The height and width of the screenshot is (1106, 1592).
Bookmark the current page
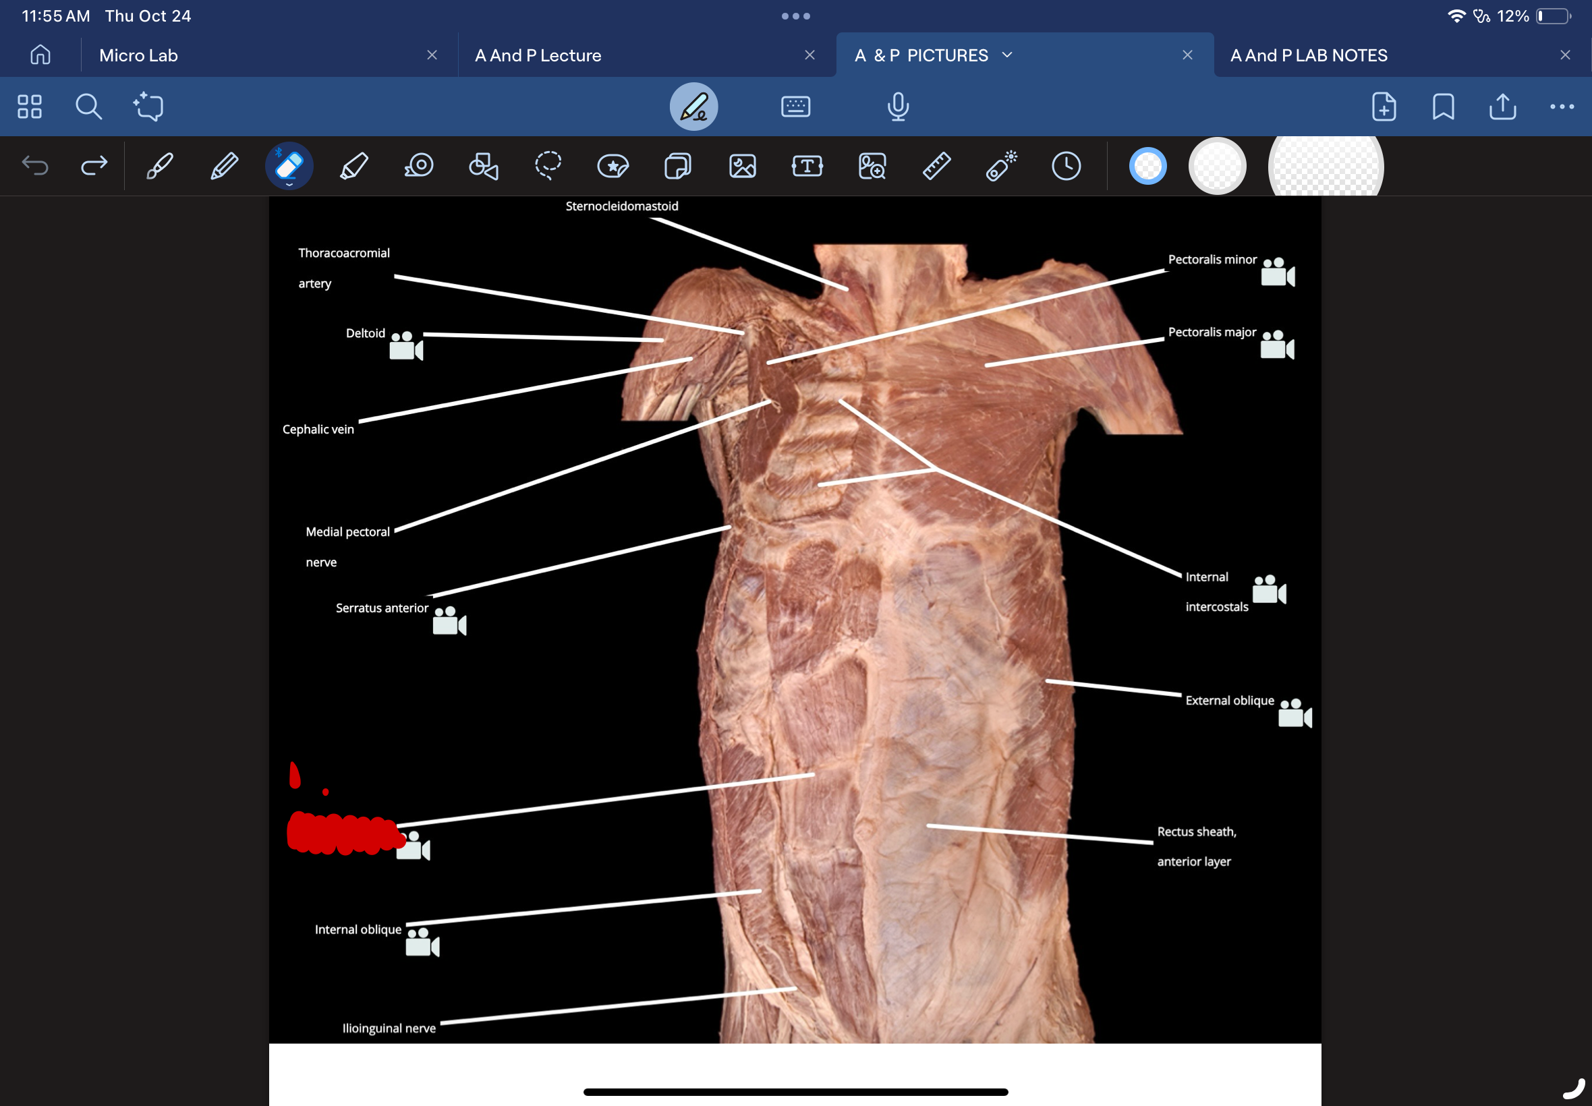click(1443, 107)
